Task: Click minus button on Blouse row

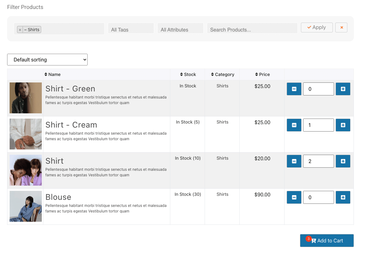Action: coord(294,197)
